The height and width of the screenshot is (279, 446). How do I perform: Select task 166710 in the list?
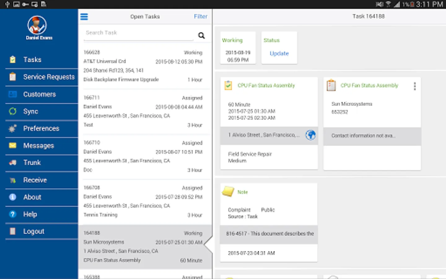tap(145, 156)
